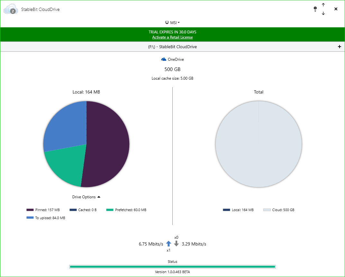This screenshot has height=277, width=345.
Task: Click the 3.29 Mbits/s download speed
Action: [x=194, y=244]
